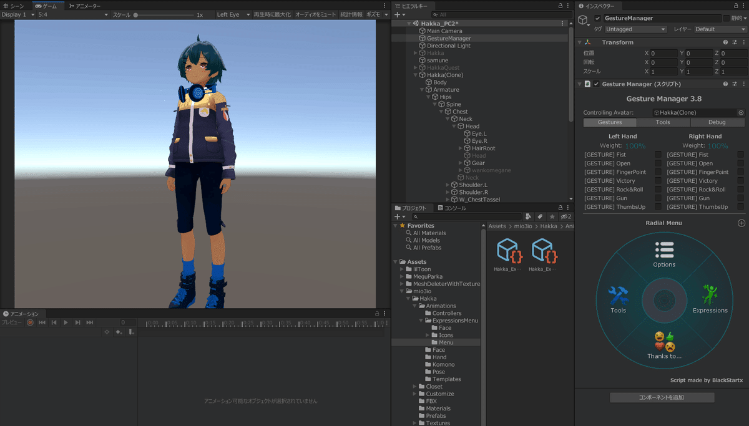Check Left Hand Victory gesture box
The image size is (749, 426).
point(658,181)
